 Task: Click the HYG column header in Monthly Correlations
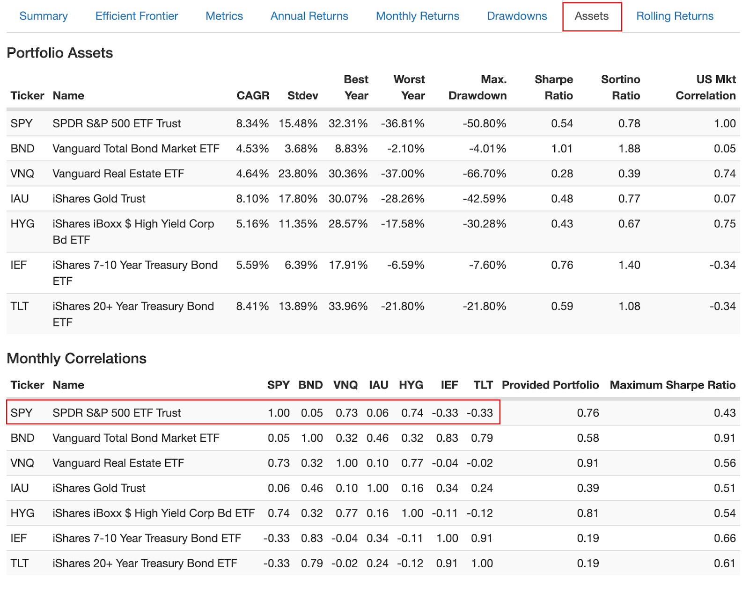[411, 385]
